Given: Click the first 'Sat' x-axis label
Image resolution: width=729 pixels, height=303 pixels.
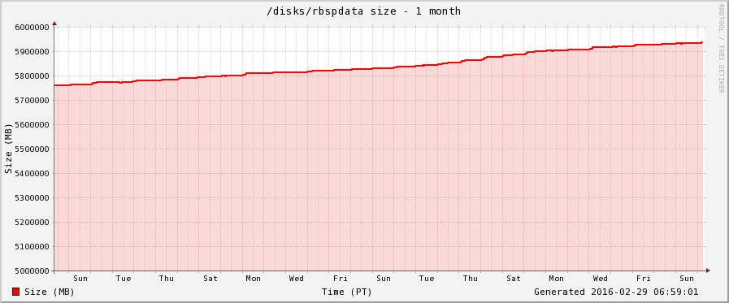Looking at the screenshot, I should point(210,279).
